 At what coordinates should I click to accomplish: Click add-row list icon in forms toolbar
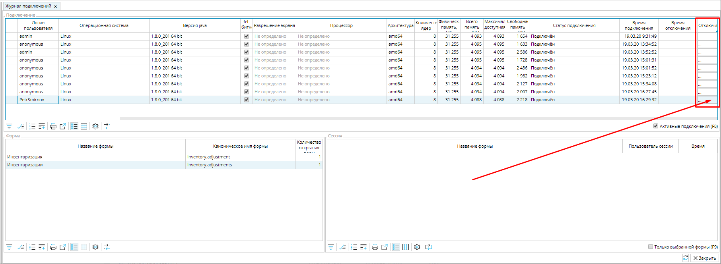[x=42, y=247]
